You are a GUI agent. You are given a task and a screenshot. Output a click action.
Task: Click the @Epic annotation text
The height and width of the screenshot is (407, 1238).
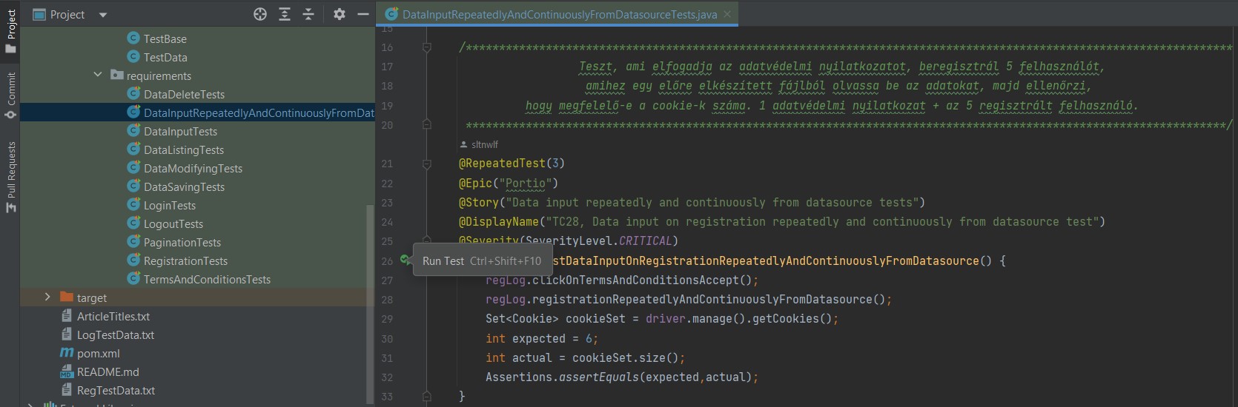tap(475, 183)
